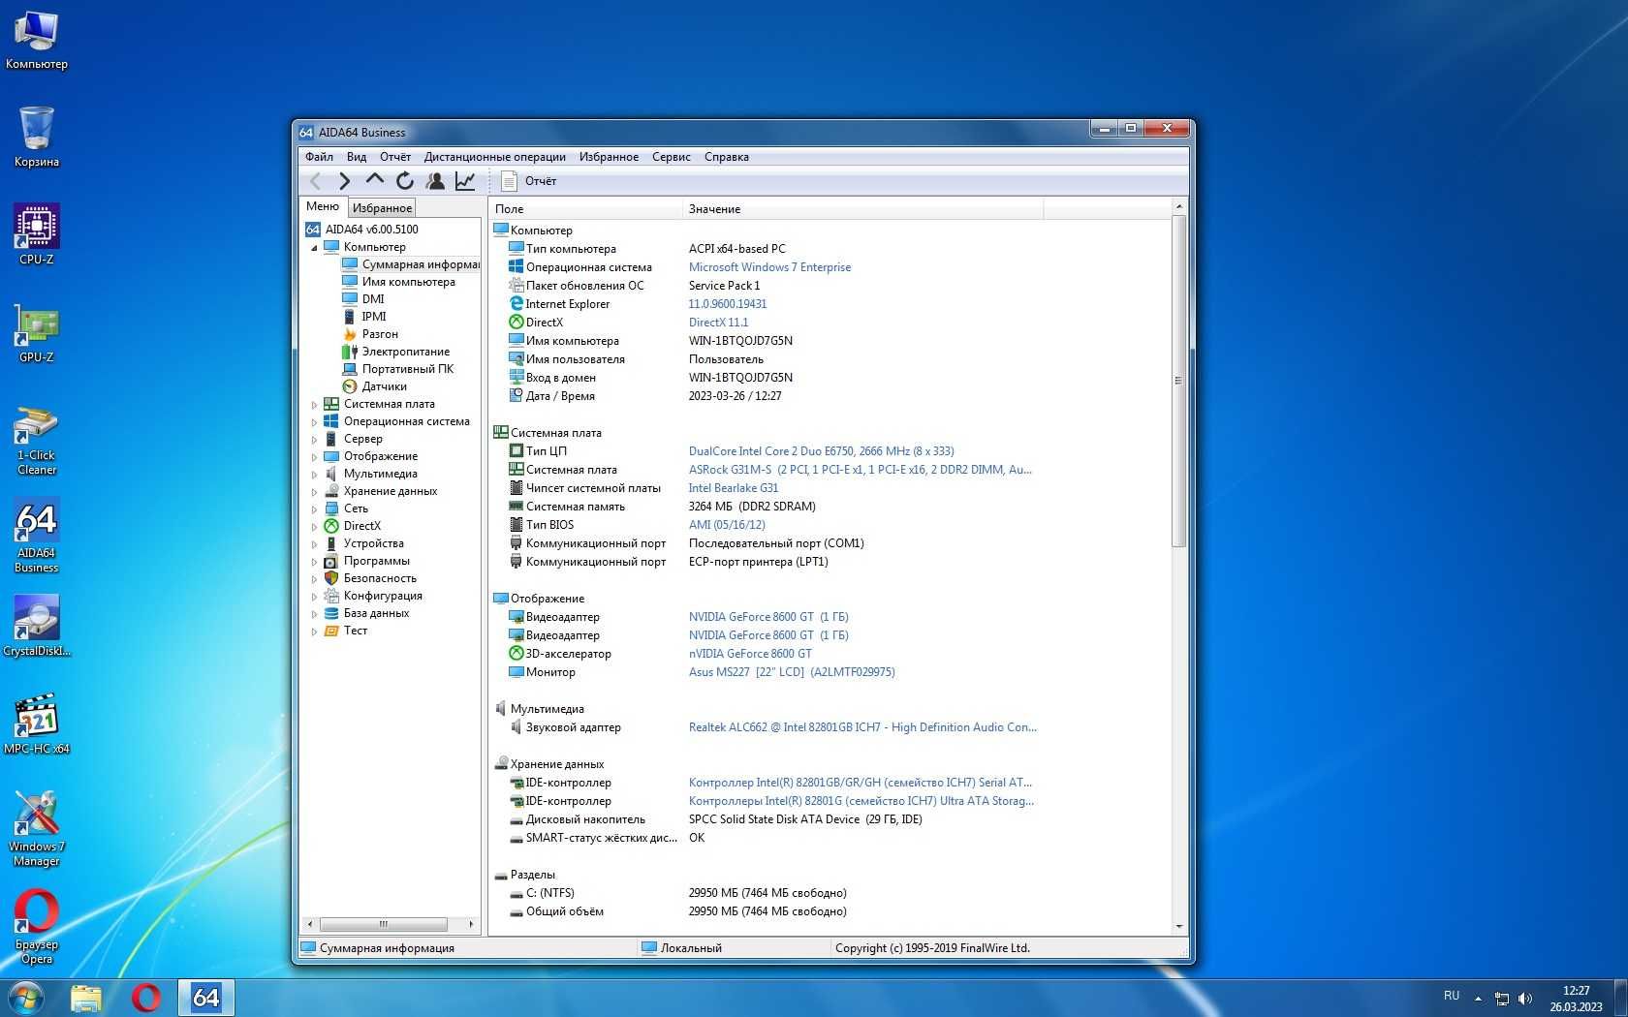Select the Конфигурация tree item
1628x1017 pixels.
tap(383, 596)
